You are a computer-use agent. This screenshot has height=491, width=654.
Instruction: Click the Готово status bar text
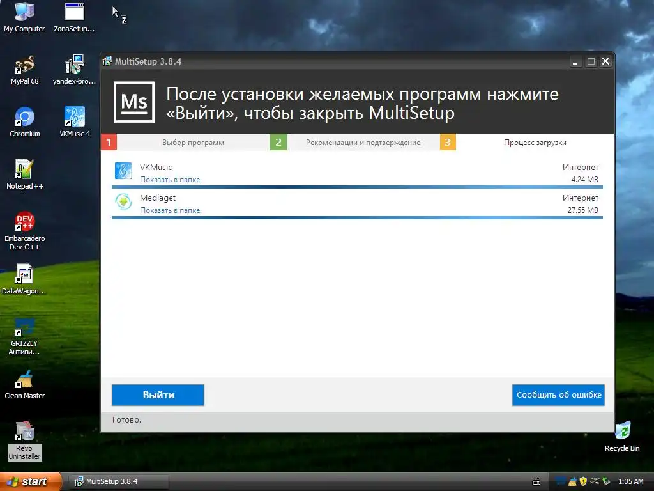127,420
